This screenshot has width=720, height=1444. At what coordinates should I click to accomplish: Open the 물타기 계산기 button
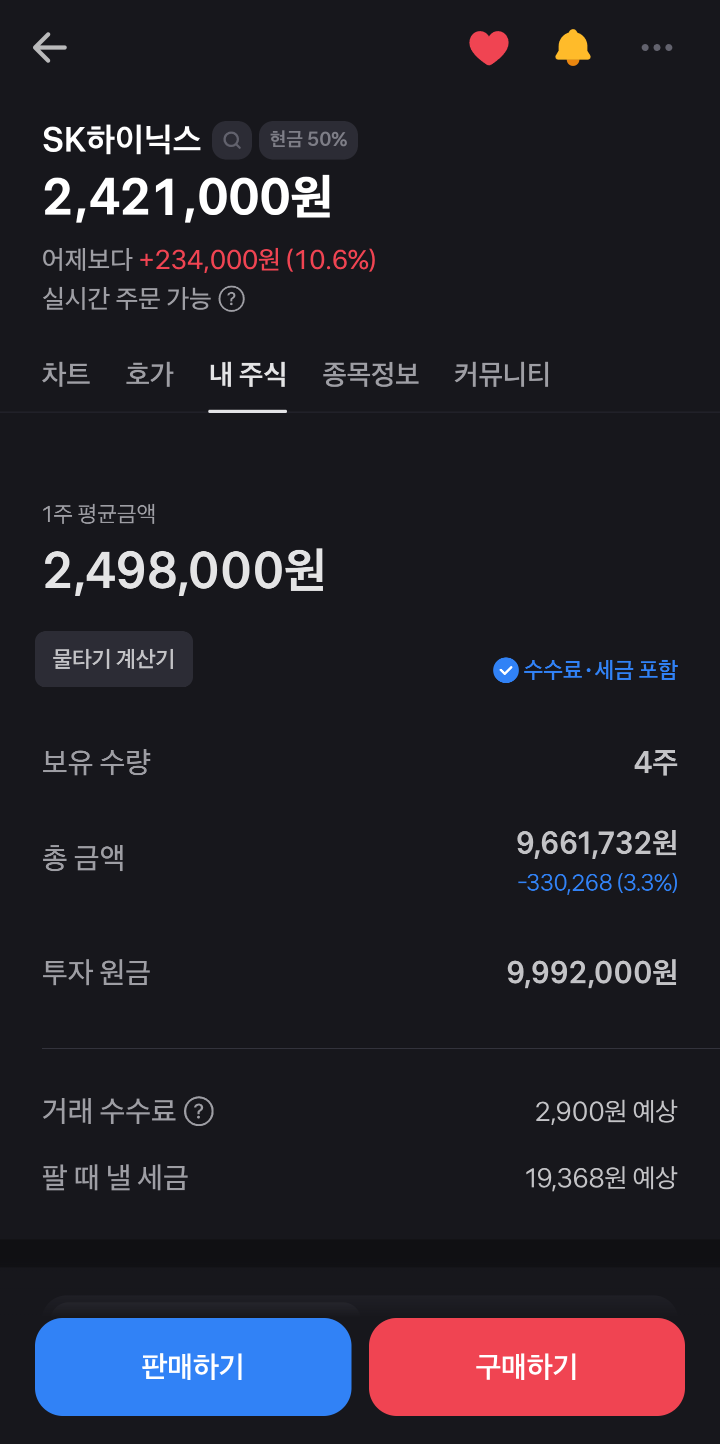click(113, 659)
